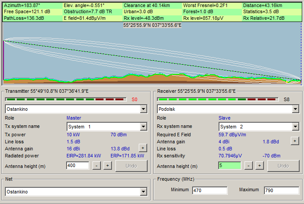Click the receiver antenna height field

pos(230,166)
